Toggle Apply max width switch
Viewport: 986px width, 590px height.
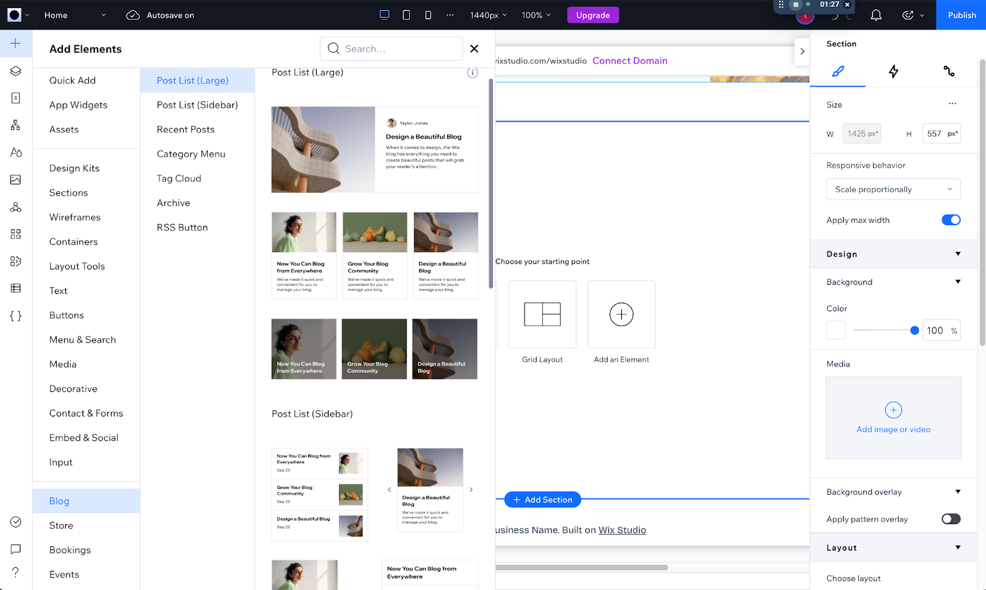point(951,220)
